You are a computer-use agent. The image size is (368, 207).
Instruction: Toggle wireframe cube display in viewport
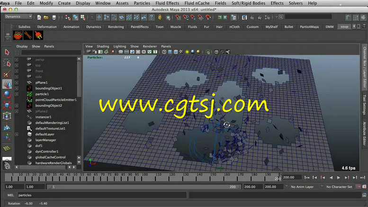(x=164, y=52)
